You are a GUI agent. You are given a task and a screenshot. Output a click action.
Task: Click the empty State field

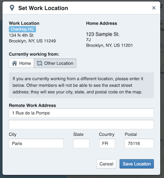point(81,143)
